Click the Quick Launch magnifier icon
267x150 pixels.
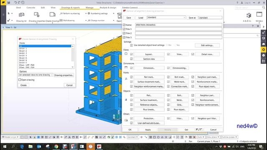pyautogui.click(x=264, y=7)
